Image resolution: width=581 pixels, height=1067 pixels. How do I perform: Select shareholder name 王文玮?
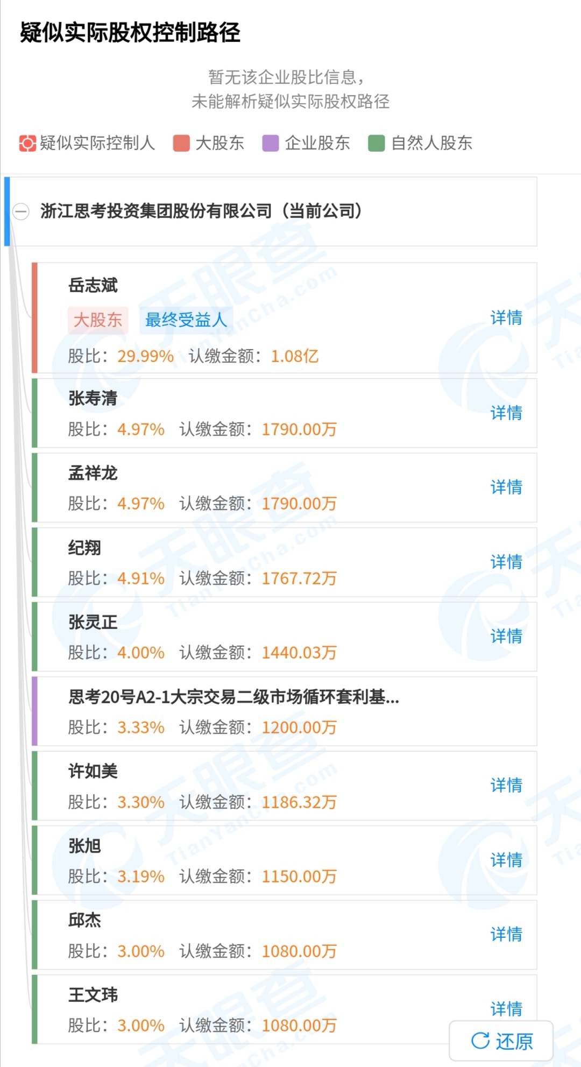93,994
